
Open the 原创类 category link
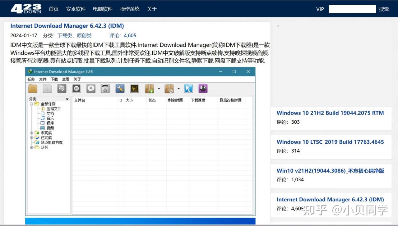point(84,35)
